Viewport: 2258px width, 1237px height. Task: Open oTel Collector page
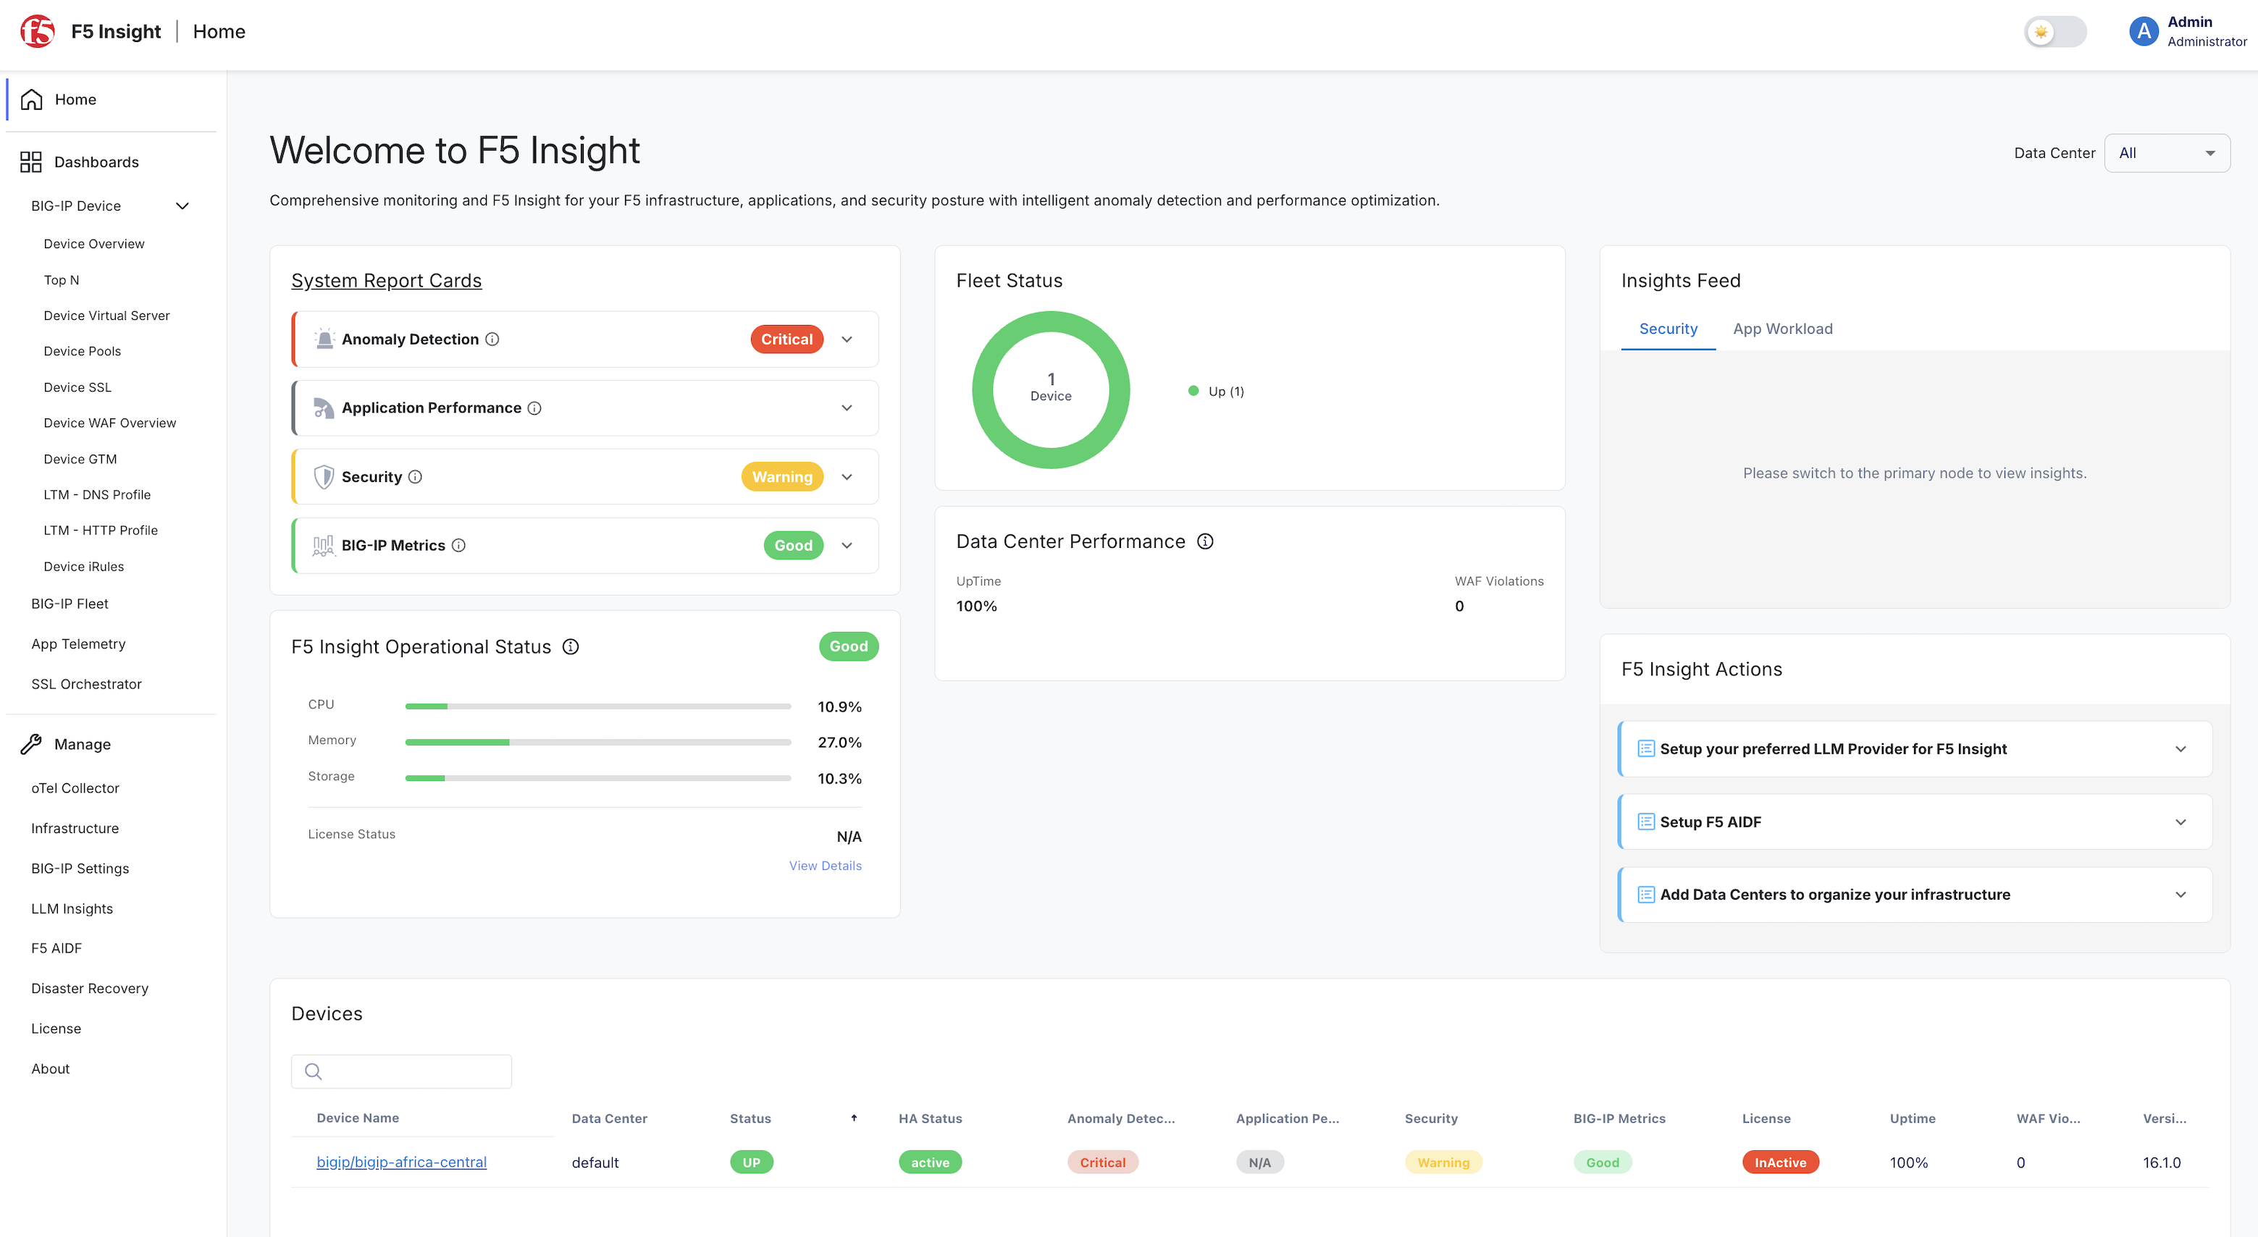click(x=75, y=788)
